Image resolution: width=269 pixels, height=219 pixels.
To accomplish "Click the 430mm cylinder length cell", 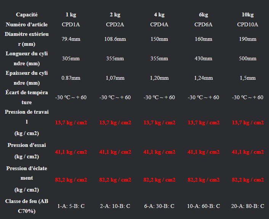I will point(203,58).
